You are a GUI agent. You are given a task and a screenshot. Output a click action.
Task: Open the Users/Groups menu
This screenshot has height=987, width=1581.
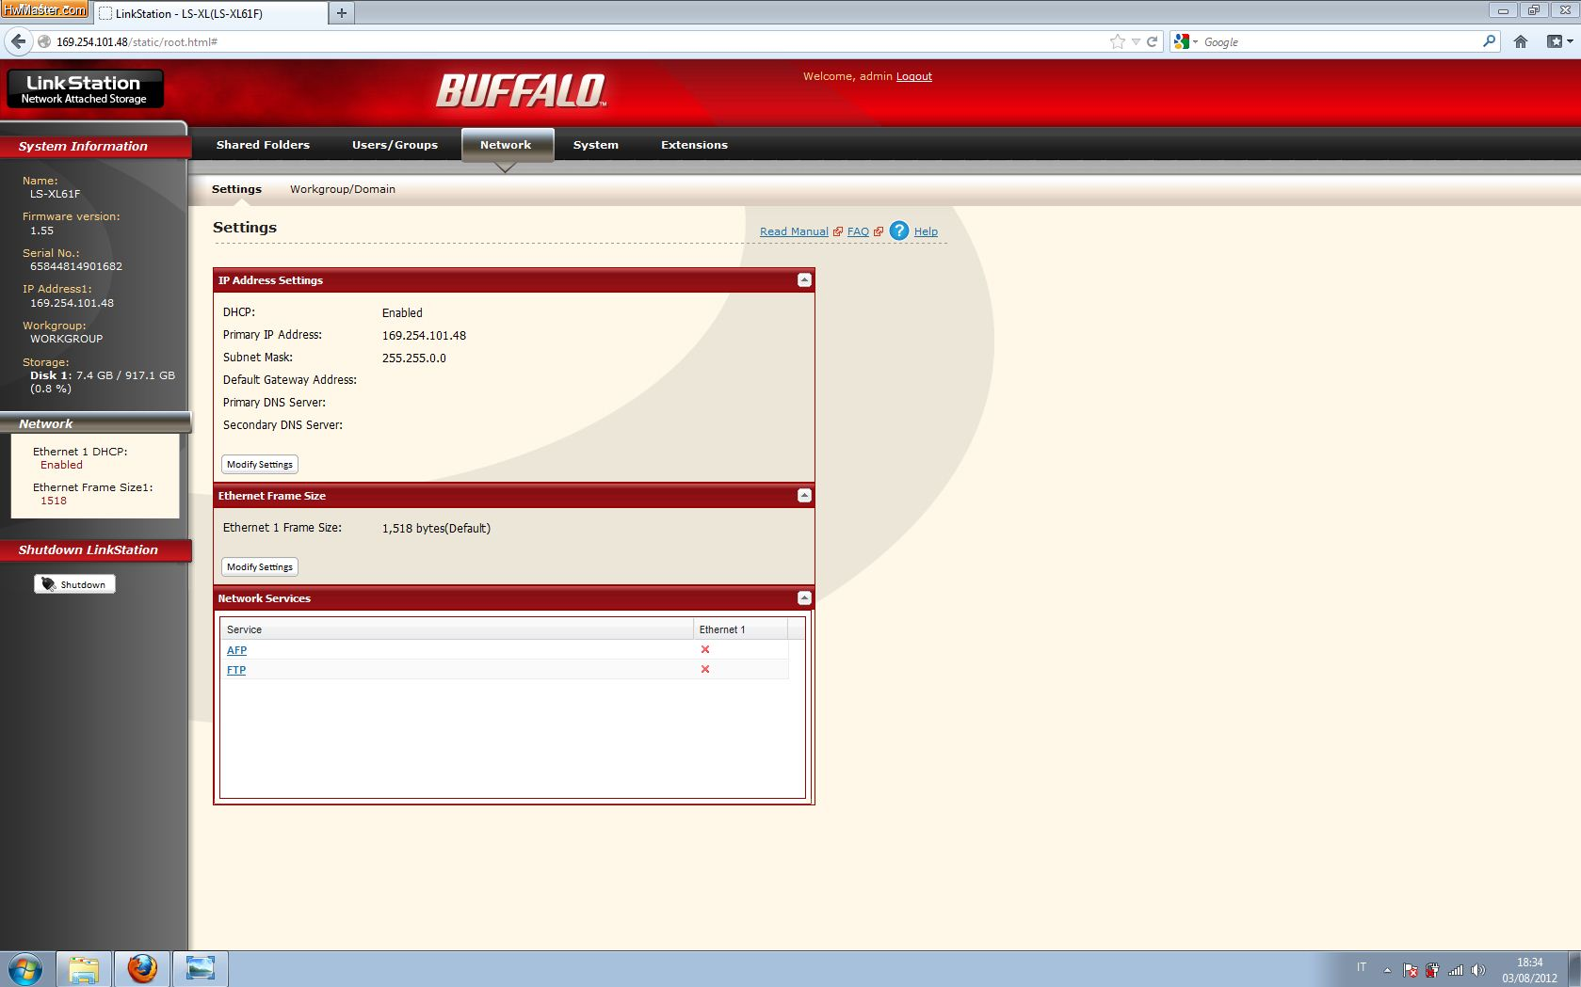pyautogui.click(x=395, y=145)
